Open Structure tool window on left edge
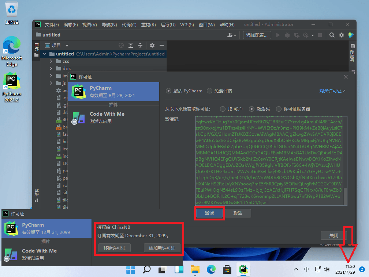The image size is (369, 277). [x=37, y=195]
